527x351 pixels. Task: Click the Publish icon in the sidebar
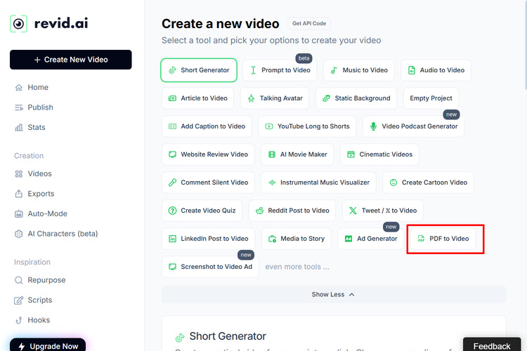(x=19, y=107)
